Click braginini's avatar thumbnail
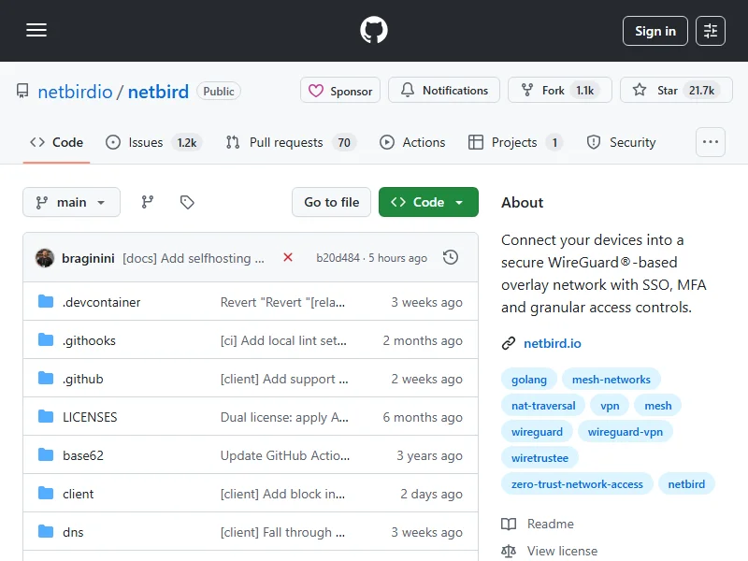This screenshot has width=748, height=561. point(45,258)
